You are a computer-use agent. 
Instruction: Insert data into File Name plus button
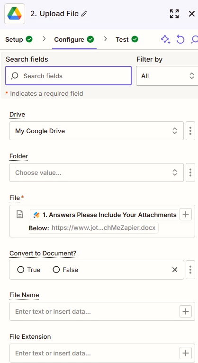pyautogui.click(x=186, y=311)
